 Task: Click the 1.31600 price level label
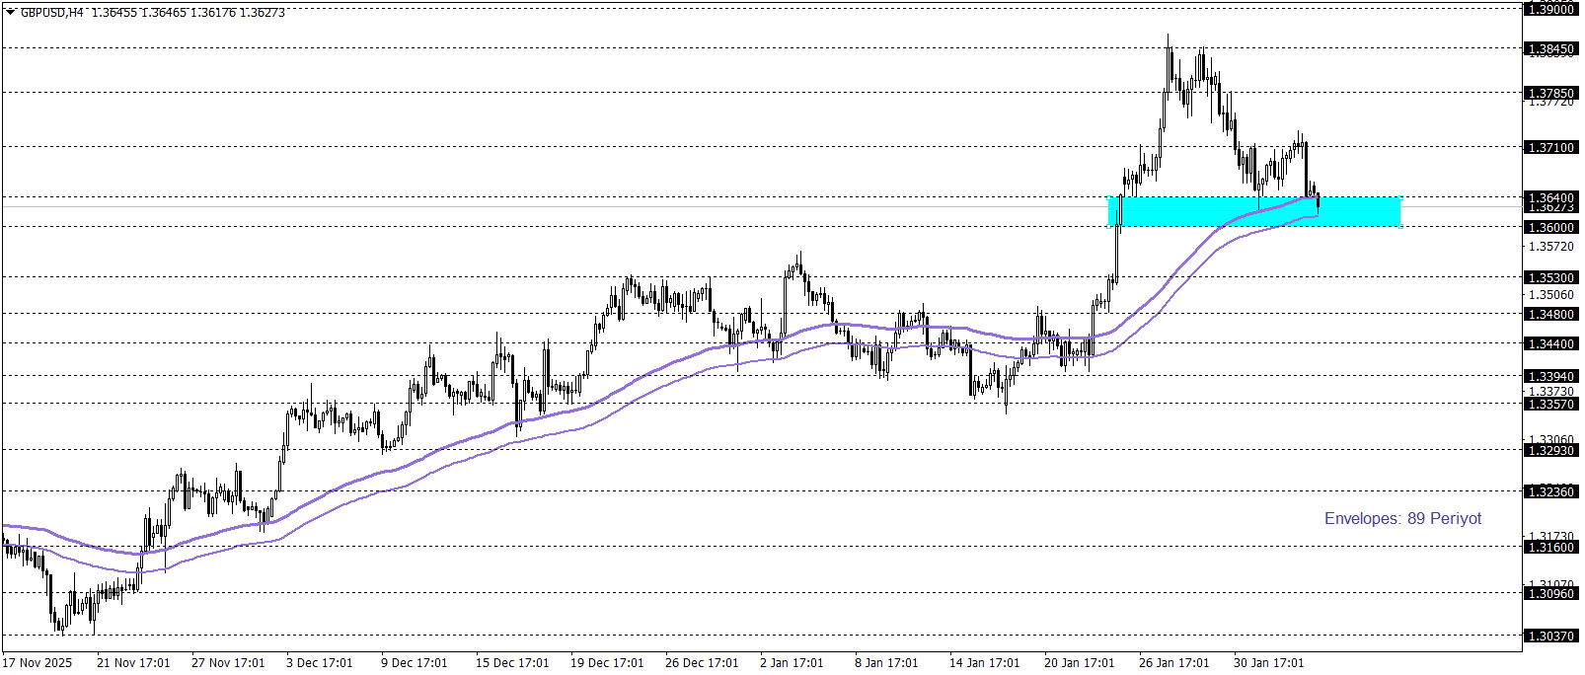click(1550, 547)
